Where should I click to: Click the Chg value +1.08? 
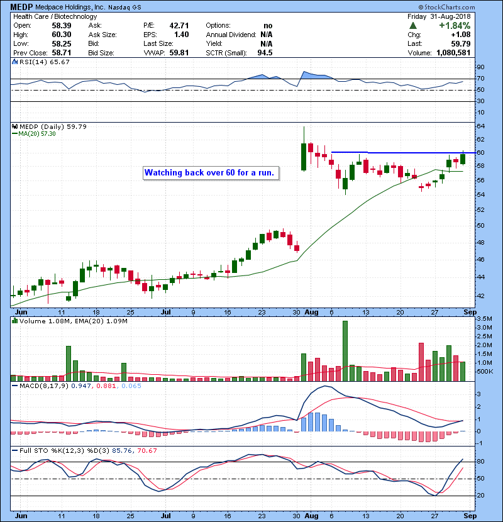(x=461, y=35)
